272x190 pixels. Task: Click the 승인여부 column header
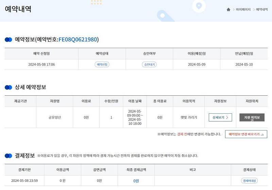[149, 54]
